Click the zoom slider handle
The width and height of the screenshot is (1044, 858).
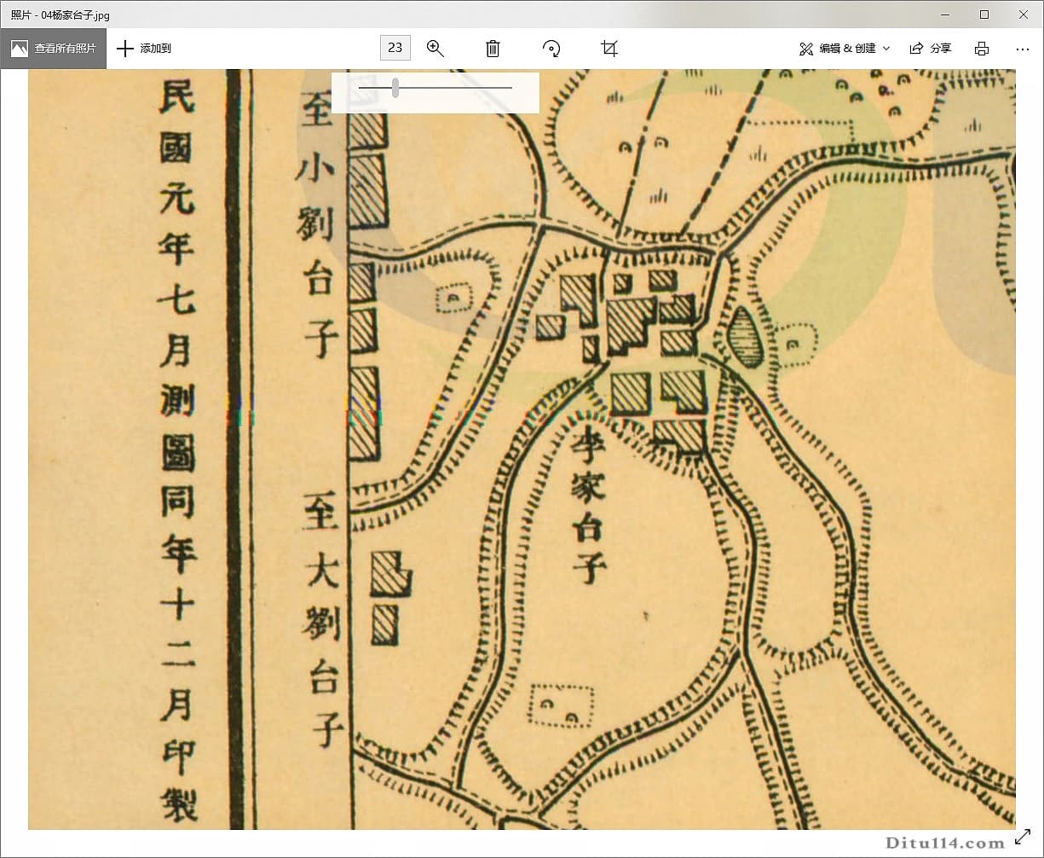395,87
